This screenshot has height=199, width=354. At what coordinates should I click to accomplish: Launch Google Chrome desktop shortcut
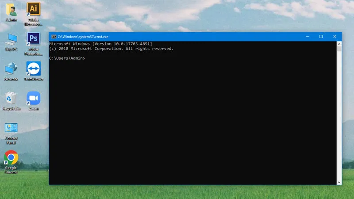click(x=11, y=162)
